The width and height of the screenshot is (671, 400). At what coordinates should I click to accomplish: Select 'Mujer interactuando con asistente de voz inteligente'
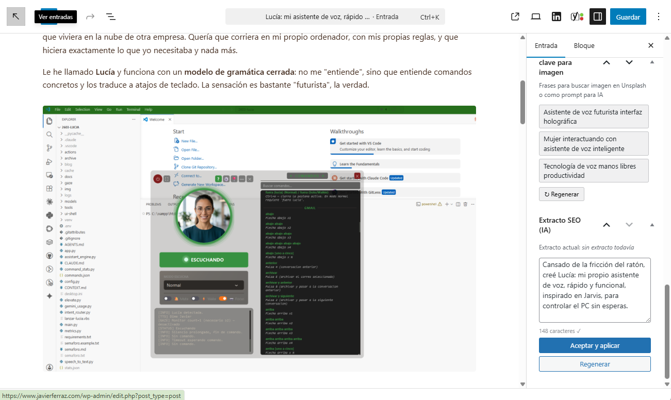[594, 144]
